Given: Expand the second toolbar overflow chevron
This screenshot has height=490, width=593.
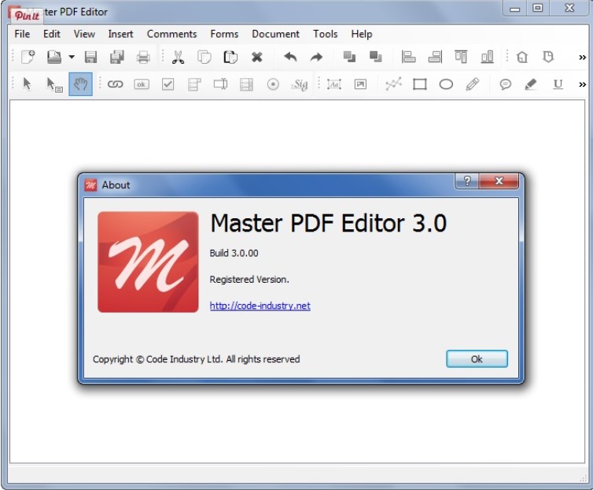Looking at the screenshot, I should point(582,84).
